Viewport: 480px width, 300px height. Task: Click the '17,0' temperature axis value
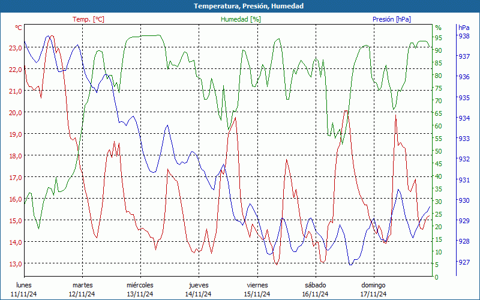16,178
